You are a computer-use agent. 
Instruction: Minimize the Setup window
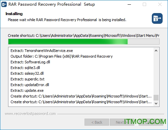129,4
